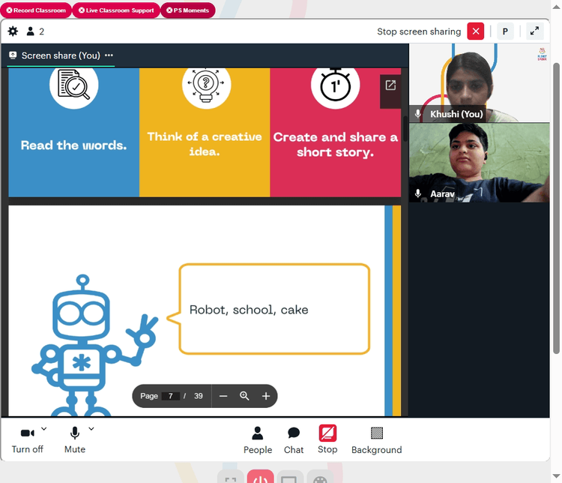Click Khushi (You) video thumbnail
Viewport: 562px width, 483px height.
(x=480, y=83)
